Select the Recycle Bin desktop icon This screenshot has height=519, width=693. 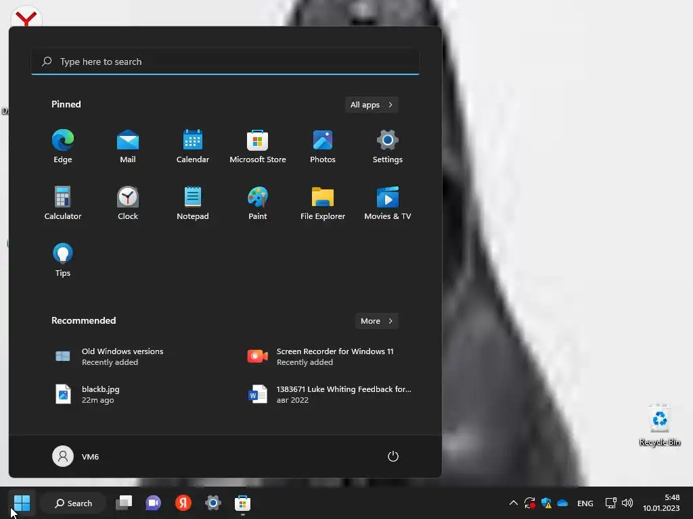coord(659,425)
